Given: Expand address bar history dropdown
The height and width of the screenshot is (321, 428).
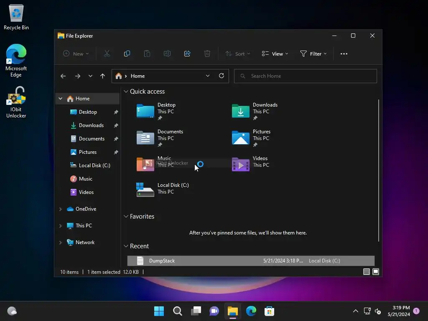Looking at the screenshot, I should (208, 76).
